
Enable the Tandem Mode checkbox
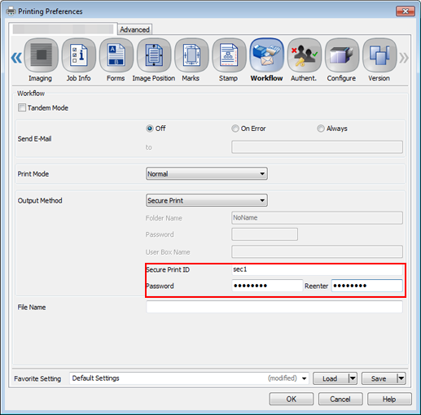tap(22, 107)
